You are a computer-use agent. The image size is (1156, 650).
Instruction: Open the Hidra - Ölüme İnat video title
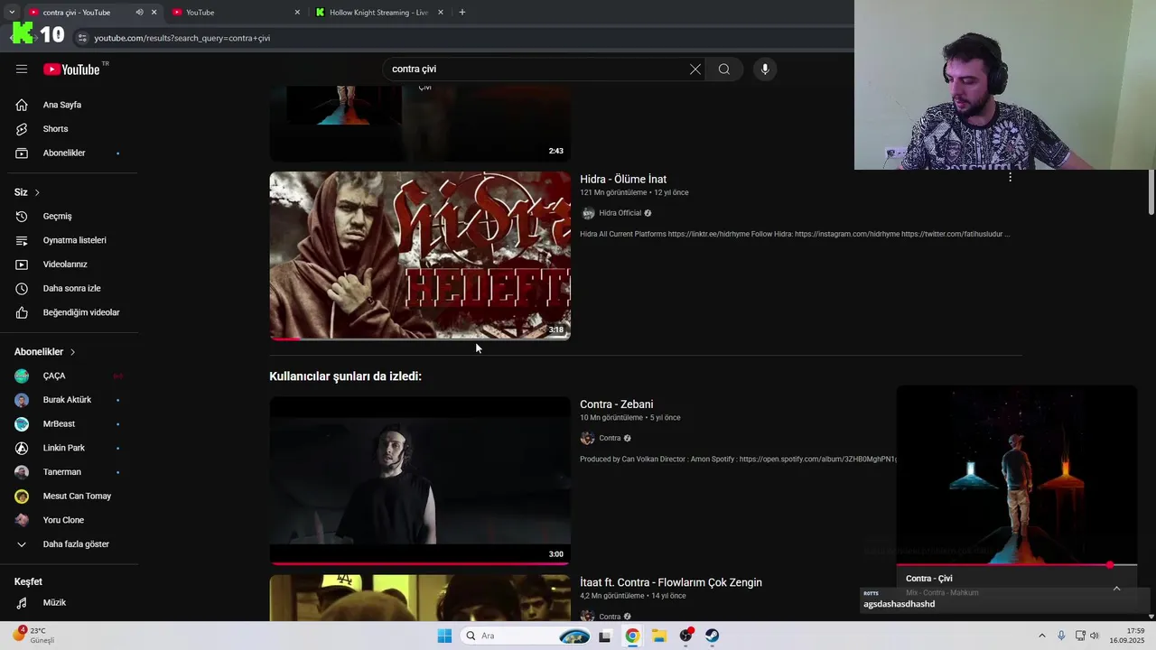(x=623, y=179)
